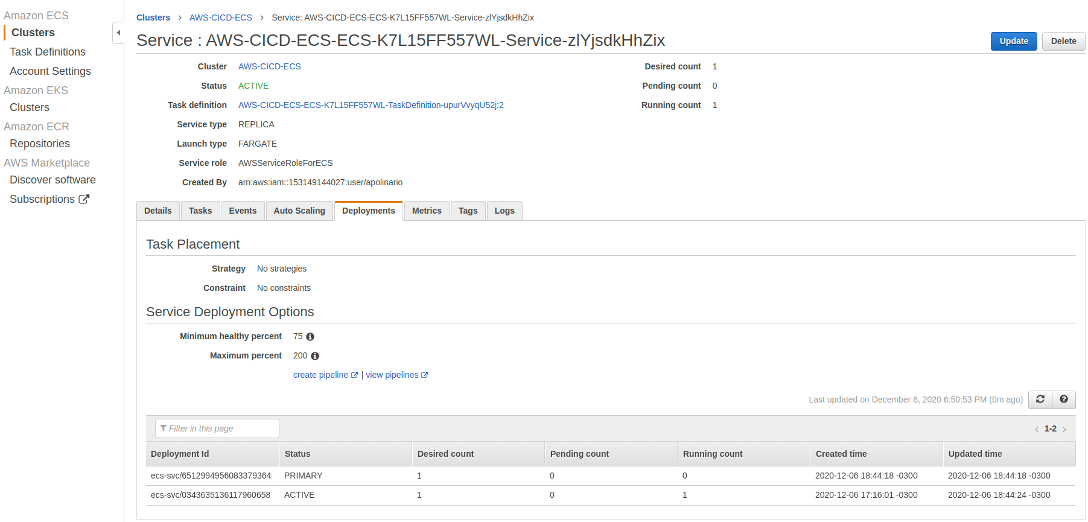This screenshot has height=522, width=1088.
Task: Show info for Minimum healthy percent
Action: pos(310,337)
